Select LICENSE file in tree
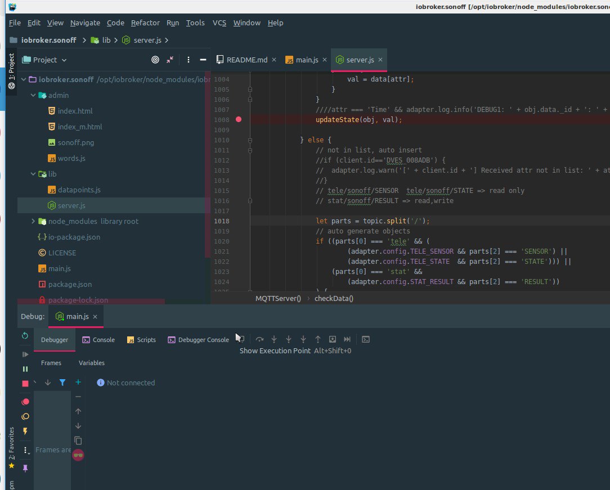This screenshot has width=610, height=490. point(62,253)
